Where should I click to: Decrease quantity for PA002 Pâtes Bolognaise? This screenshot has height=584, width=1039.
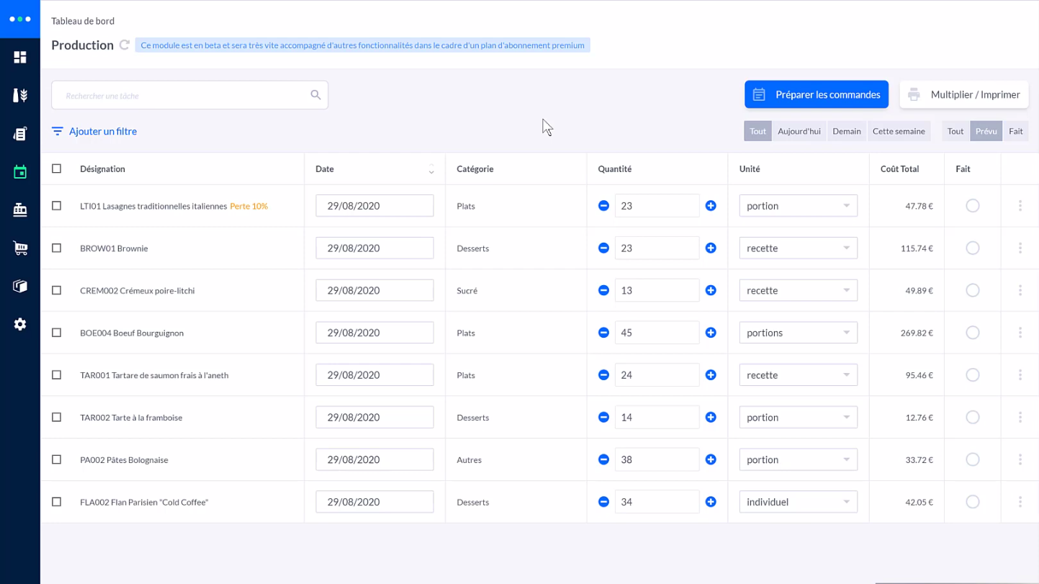click(x=603, y=459)
